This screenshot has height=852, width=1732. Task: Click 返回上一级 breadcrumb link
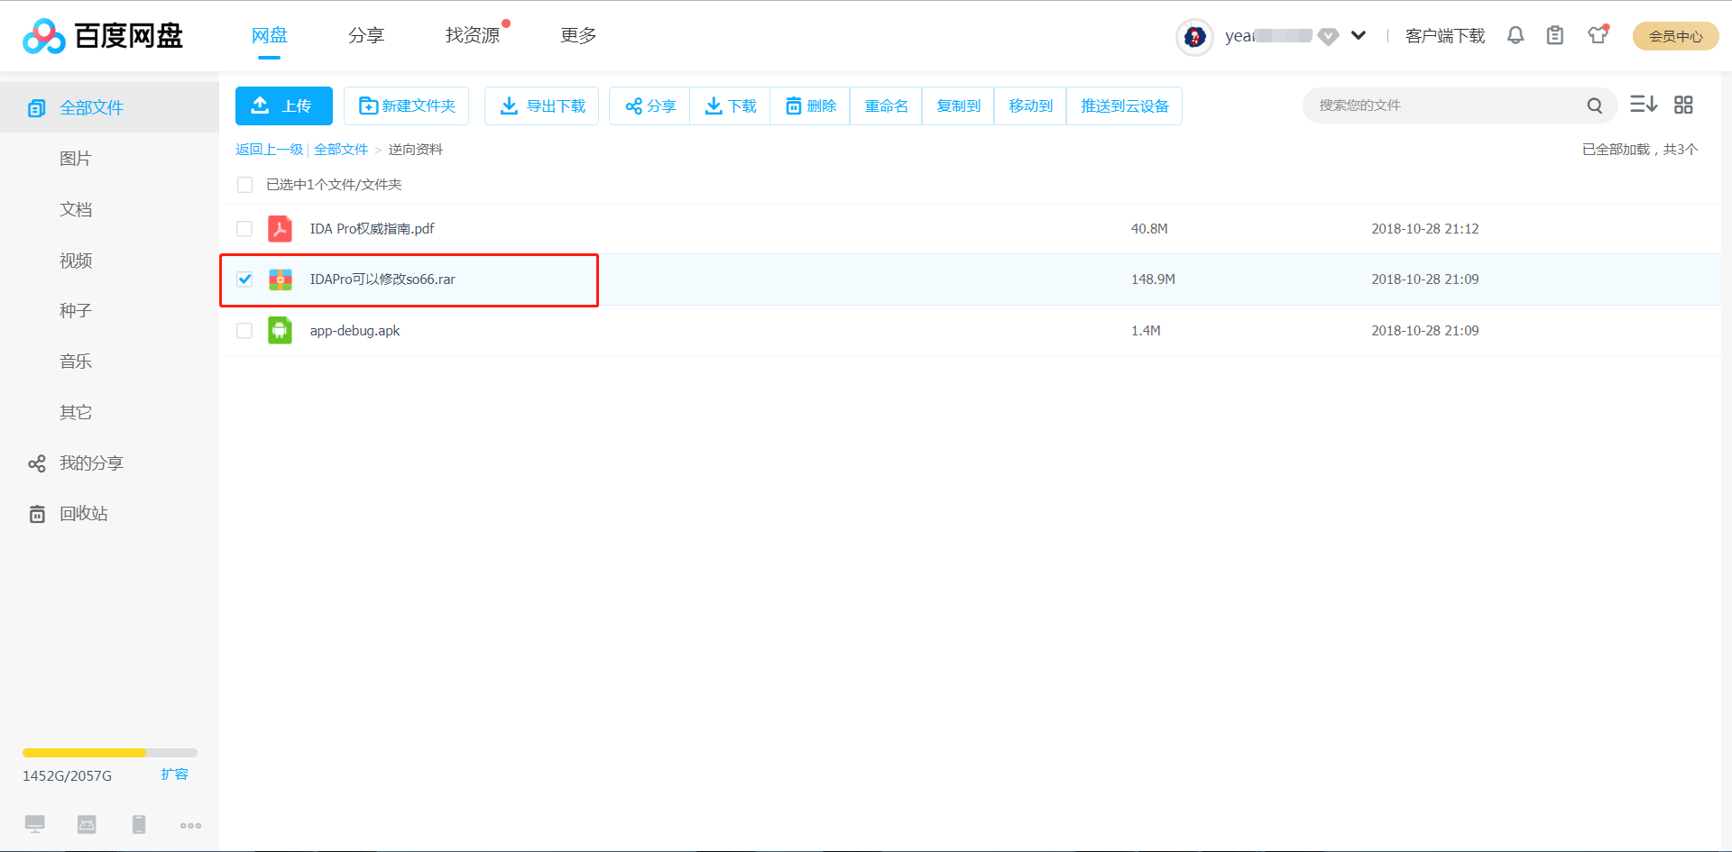269,150
